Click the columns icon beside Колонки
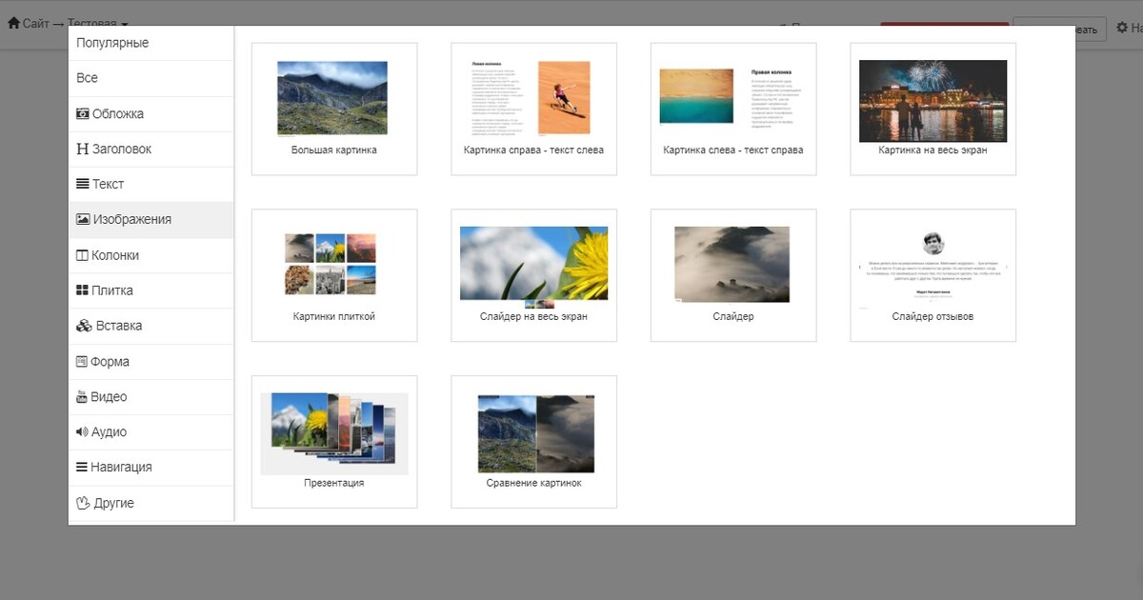Viewport: 1143px width, 600px height. pyautogui.click(x=82, y=255)
